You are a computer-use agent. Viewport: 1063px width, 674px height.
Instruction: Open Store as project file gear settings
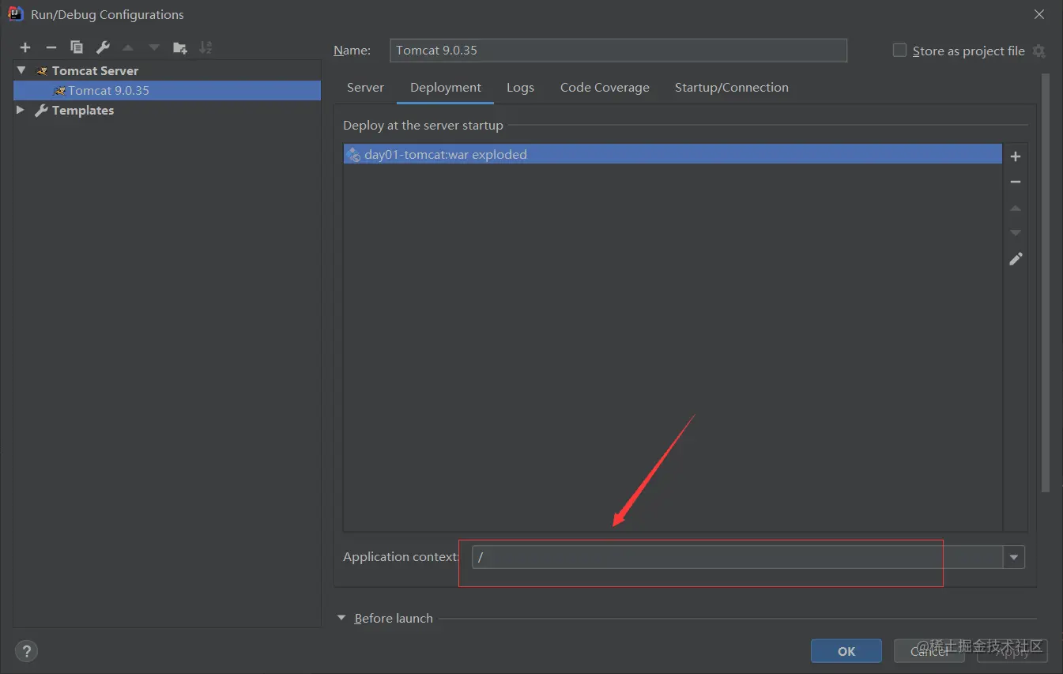point(1039,51)
